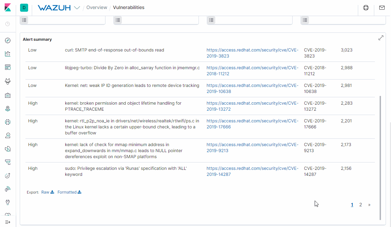Open the Visualize app from the sidebar

(7, 54)
